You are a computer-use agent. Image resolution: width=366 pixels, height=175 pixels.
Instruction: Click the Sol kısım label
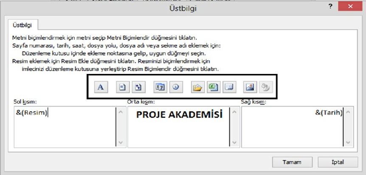point(25,102)
